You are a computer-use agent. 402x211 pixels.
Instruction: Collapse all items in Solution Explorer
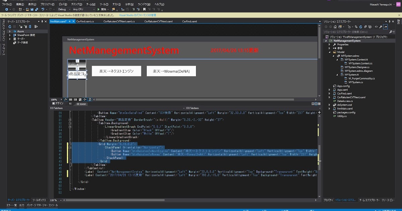365,26
